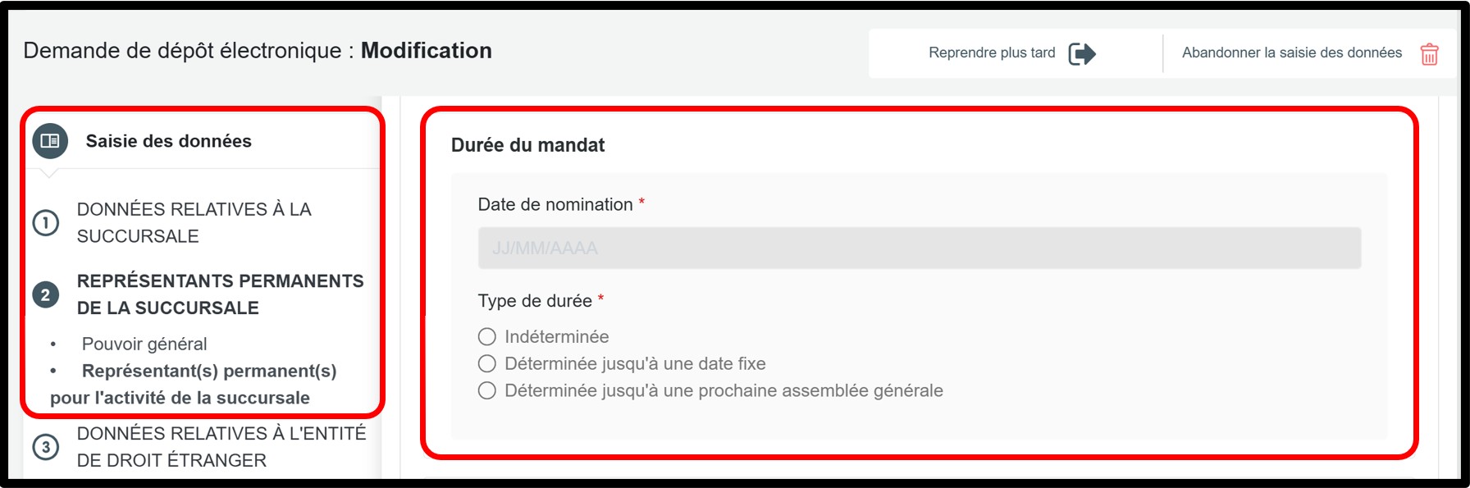Open Données relatives à la succursale step
This screenshot has width=1470, height=488.
[194, 222]
